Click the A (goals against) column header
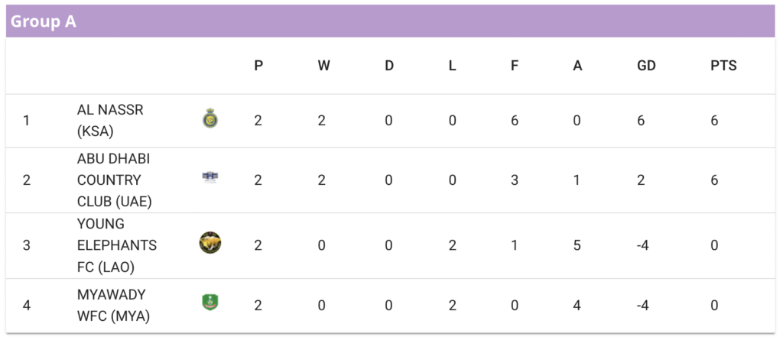The height and width of the screenshot is (340, 783). click(x=577, y=66)
